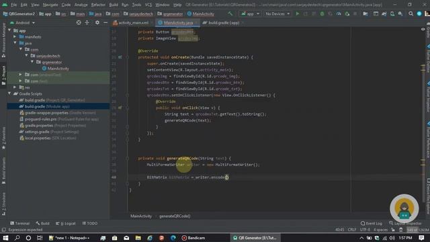
Task: Click the QRGenerator2 breadcrumb
Action: 19,13
